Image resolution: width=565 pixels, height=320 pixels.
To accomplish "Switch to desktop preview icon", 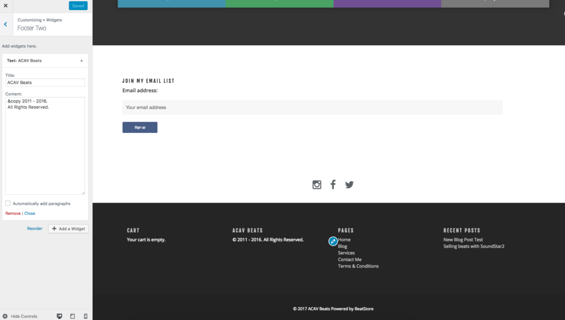I will pos(60,316).
